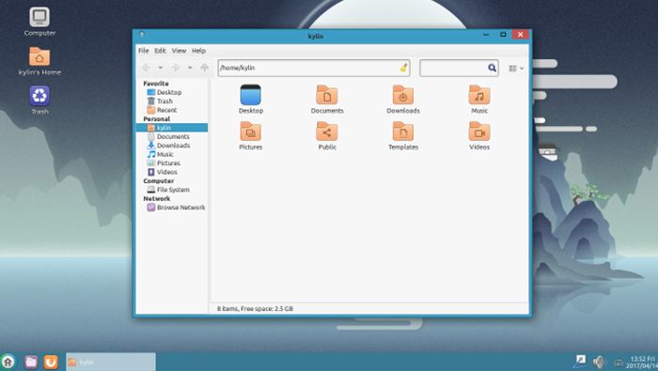Click the search magnifier icon

[x=492, y=68]
